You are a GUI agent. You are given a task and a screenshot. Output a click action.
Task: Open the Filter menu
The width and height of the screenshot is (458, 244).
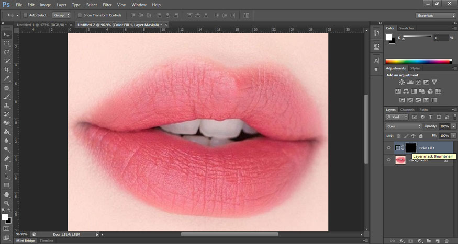107,5
